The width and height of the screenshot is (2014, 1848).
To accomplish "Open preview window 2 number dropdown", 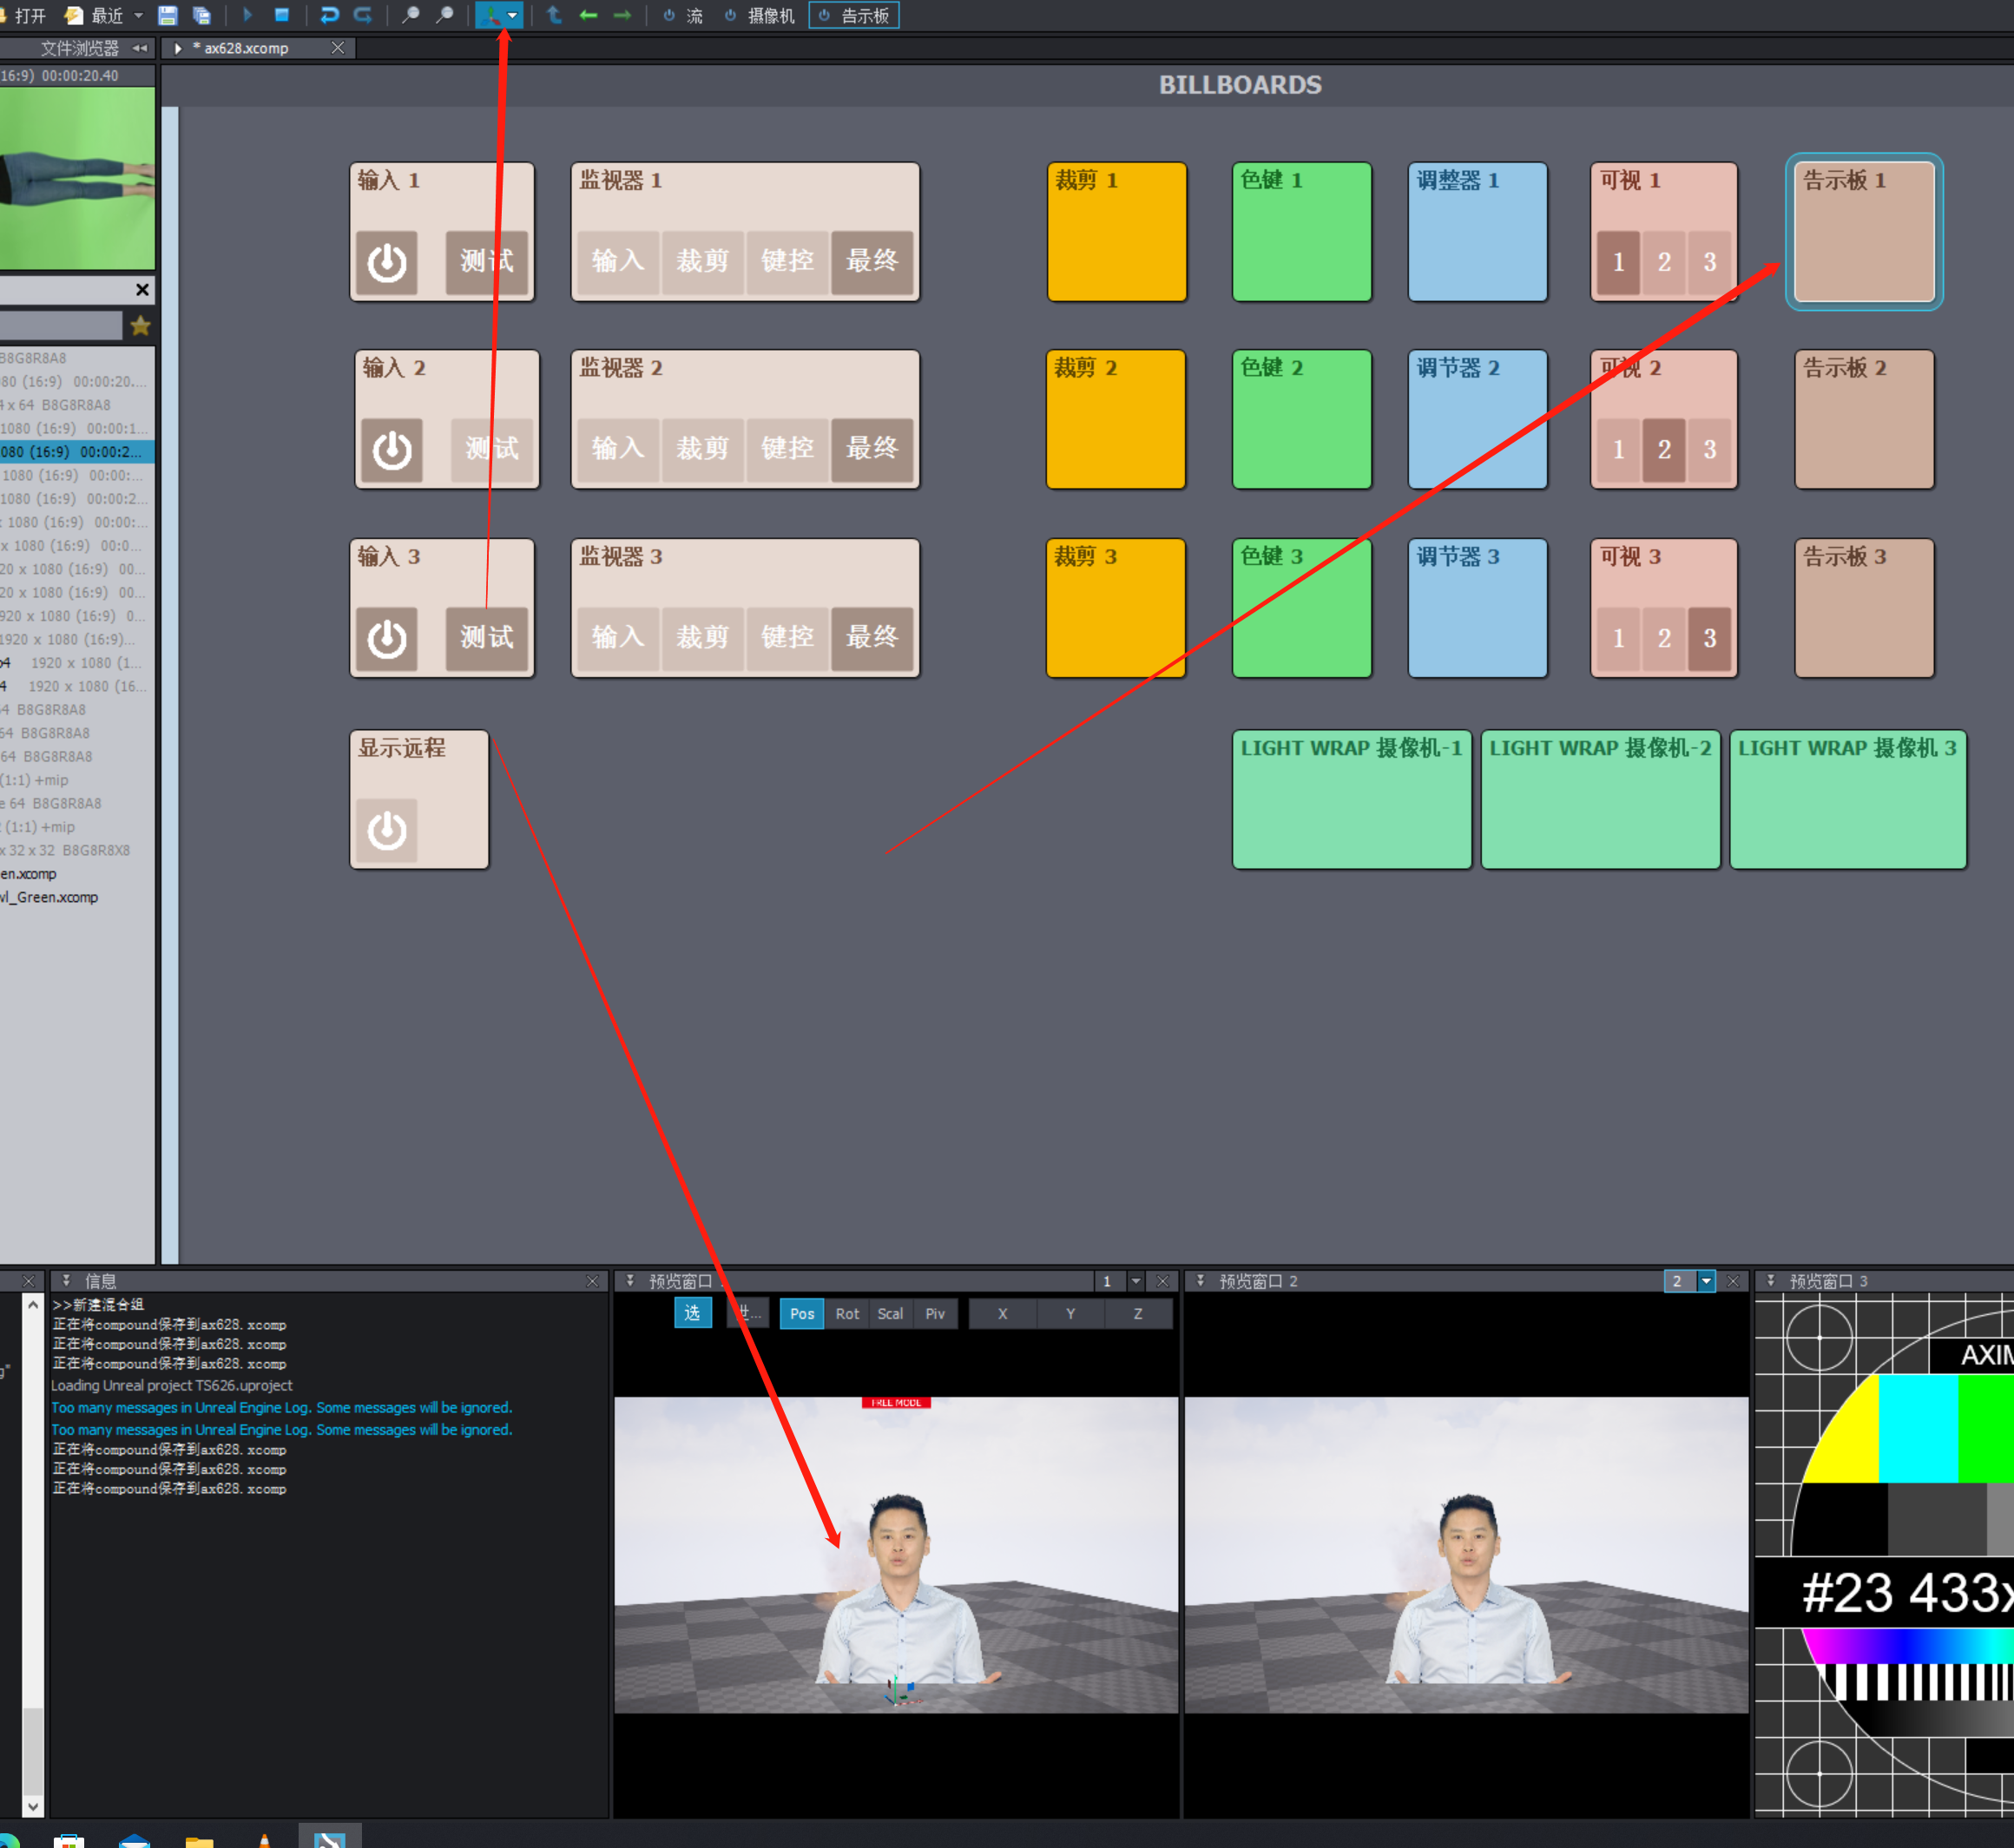I will tap(1706, 1281).
